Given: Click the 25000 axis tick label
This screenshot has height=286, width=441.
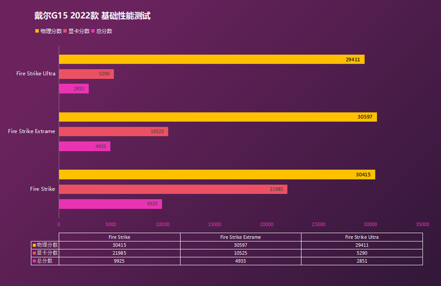Looking at the screenshot, I should (318, 224).
